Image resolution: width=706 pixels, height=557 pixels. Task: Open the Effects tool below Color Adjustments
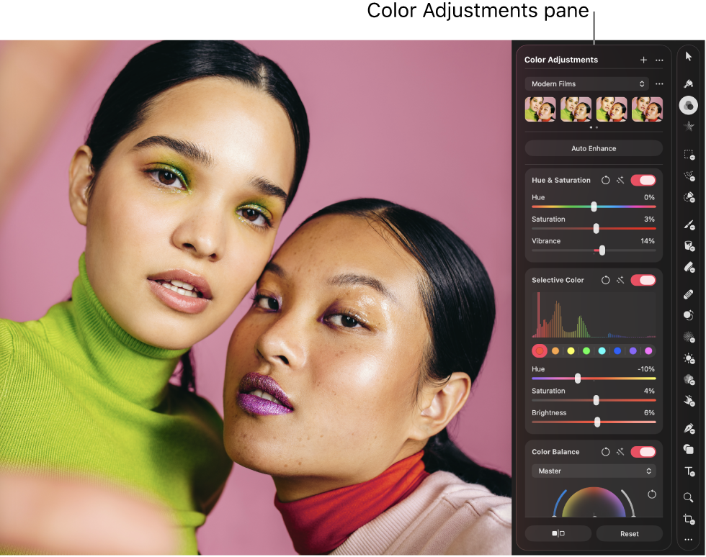coord(688,126)
